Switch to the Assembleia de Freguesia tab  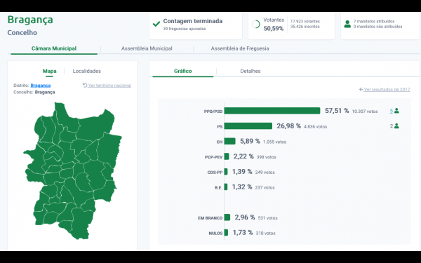(240, 48)
